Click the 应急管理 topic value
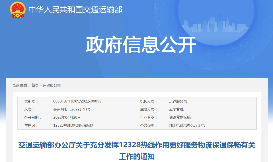 [x=176, y=109]
